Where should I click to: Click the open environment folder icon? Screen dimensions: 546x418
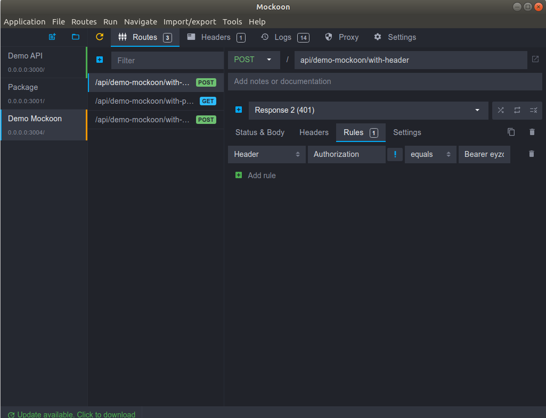pyautogui.click(x=76, y=37)
